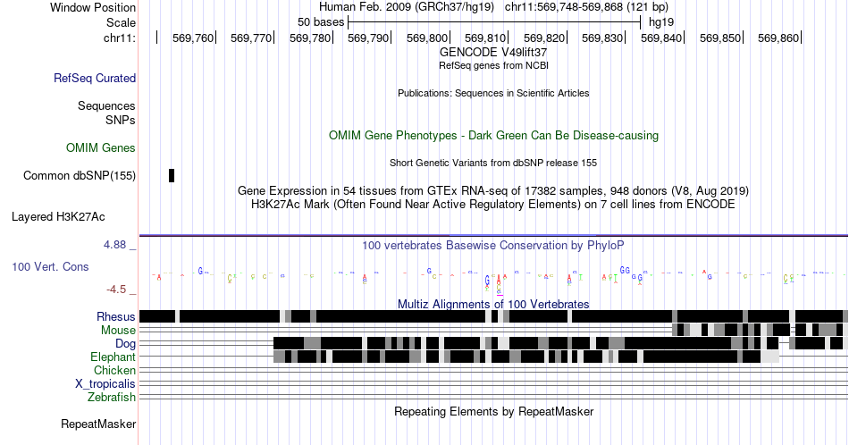Click the Rhesus alignment block row
This screenshot has height=445, width=849.
tap(493, 316)
